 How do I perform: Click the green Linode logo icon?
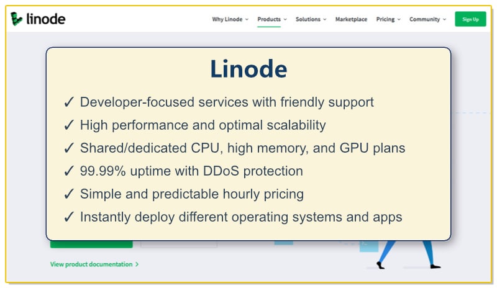[17, 19]
